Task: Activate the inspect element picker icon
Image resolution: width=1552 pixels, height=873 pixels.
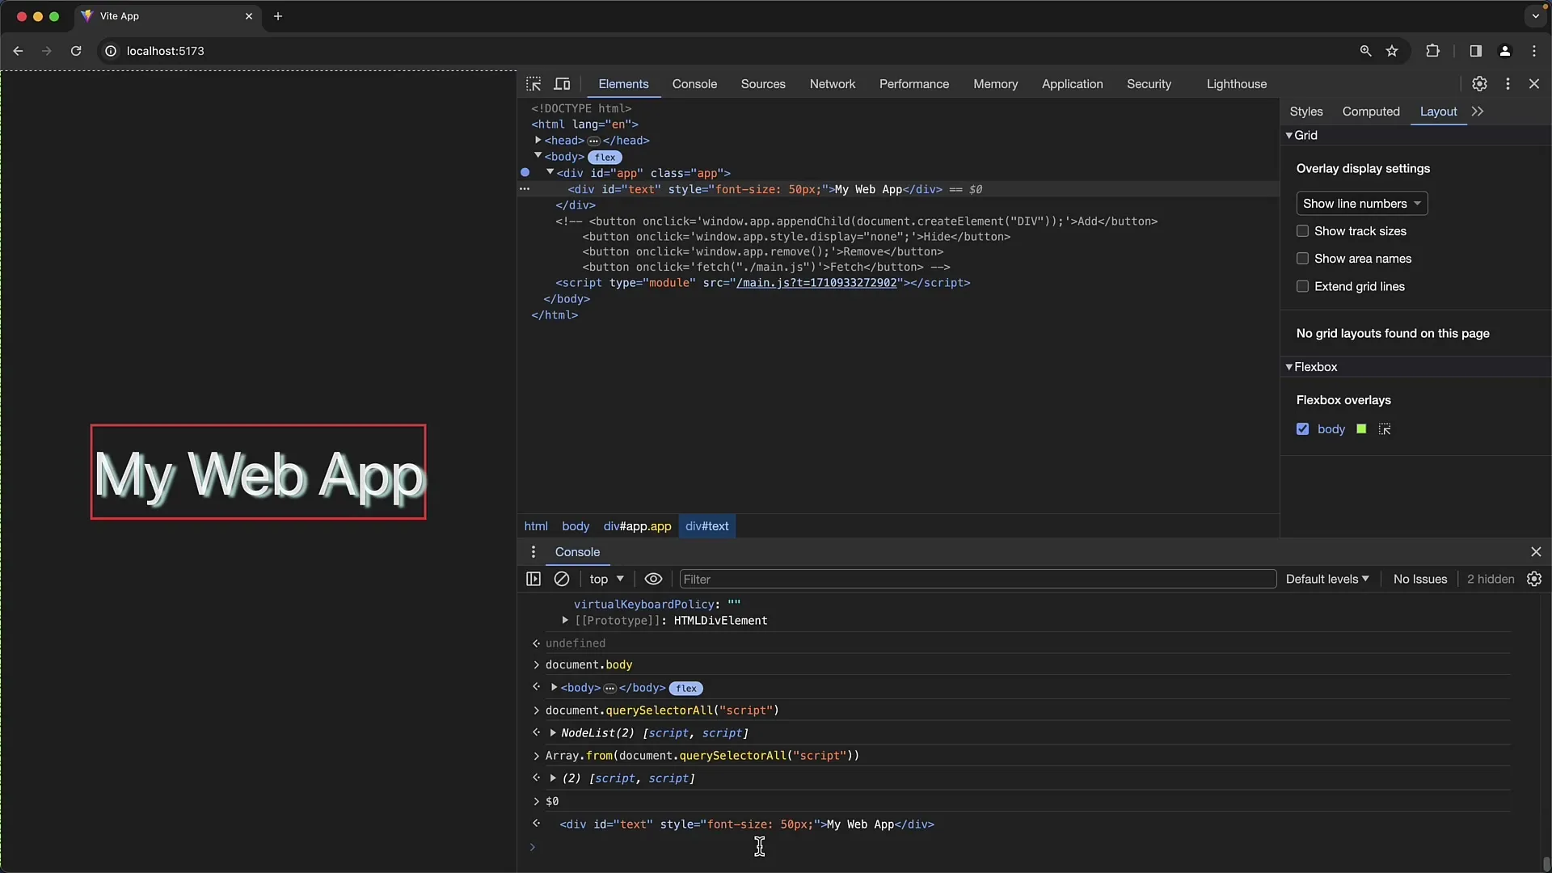Action: 533,84
